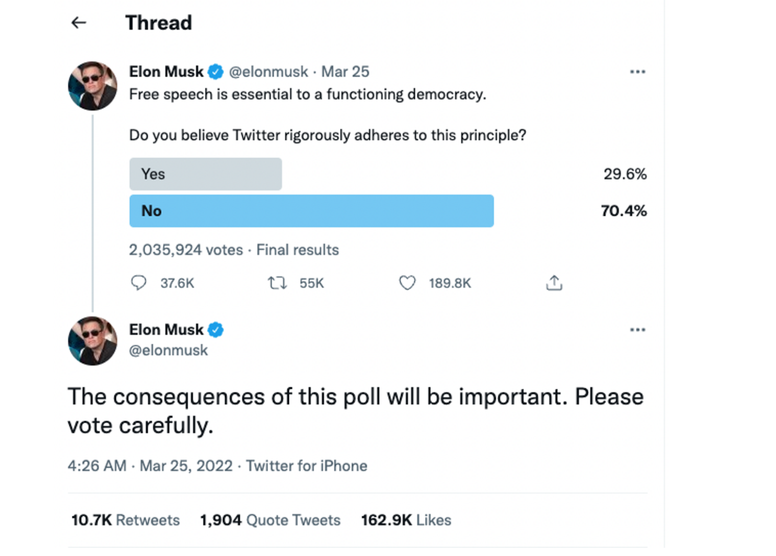View the 10.7K Retweets list
Image resolution: width=776 pixels, height=556 pixels.
(x=125, y=520)
